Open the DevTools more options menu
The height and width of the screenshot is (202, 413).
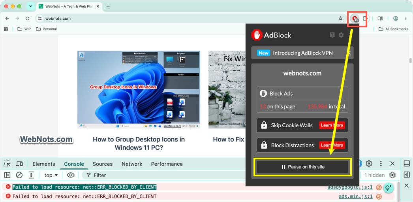pos(381,164)
